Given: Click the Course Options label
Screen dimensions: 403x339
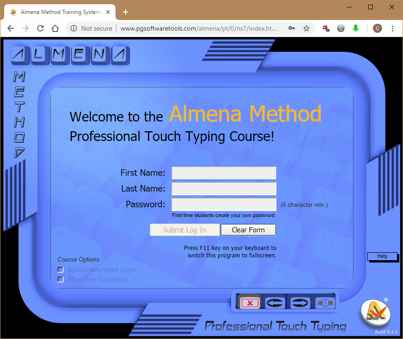Looking at the screenshot, I should pyautogui.click(x=79, y=259).
